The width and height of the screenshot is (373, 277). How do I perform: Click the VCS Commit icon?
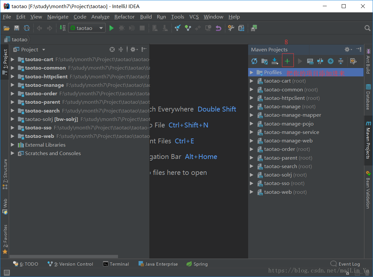tap(188, 28)
